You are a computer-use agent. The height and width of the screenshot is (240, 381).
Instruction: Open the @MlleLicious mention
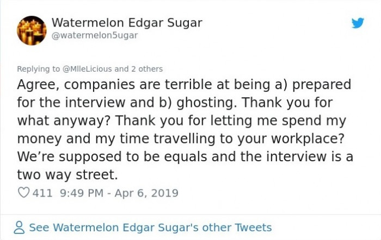87,69
